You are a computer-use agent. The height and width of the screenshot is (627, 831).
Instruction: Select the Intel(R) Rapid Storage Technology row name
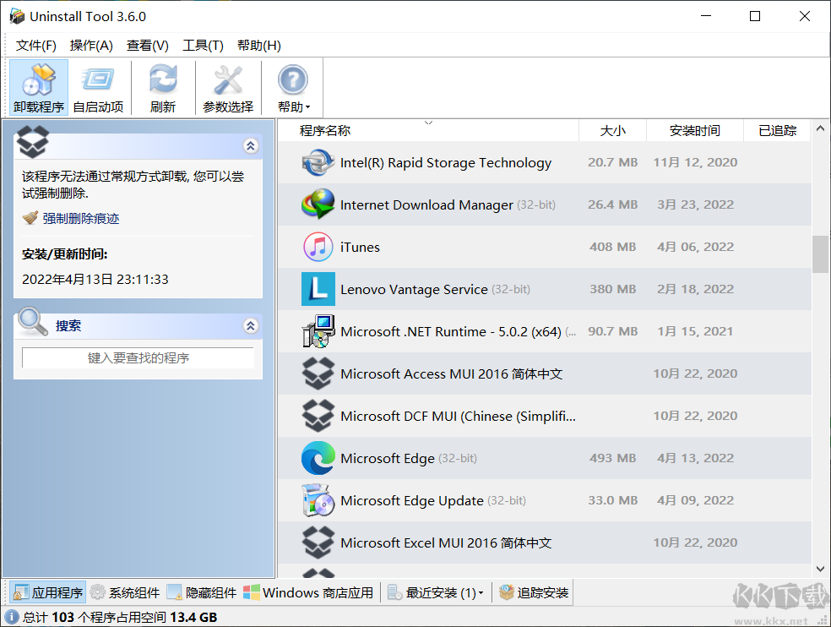(446, 162)
